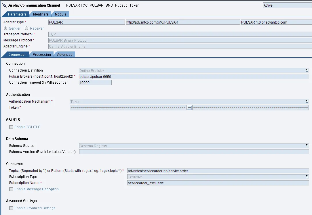Click the second masked Token confirmation field

(x=250, y=108)
